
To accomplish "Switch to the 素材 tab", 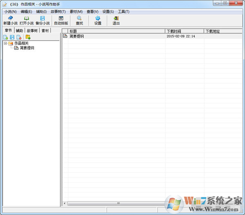I will (45, 31).
